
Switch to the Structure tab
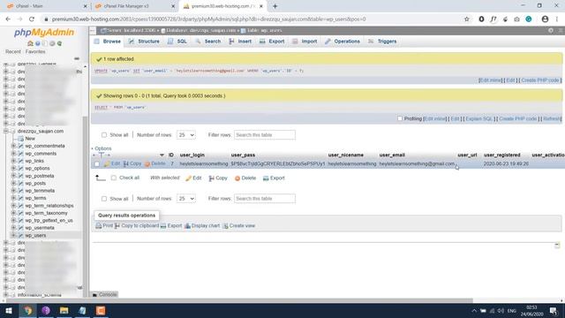(144, 42)
